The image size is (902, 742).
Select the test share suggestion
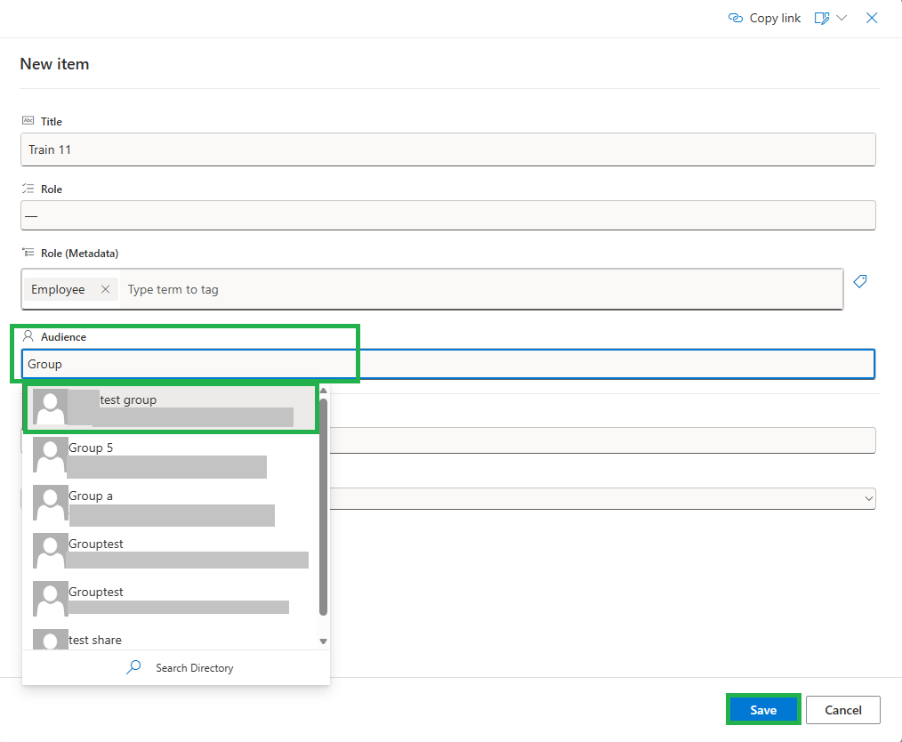[x=172, y=639]
